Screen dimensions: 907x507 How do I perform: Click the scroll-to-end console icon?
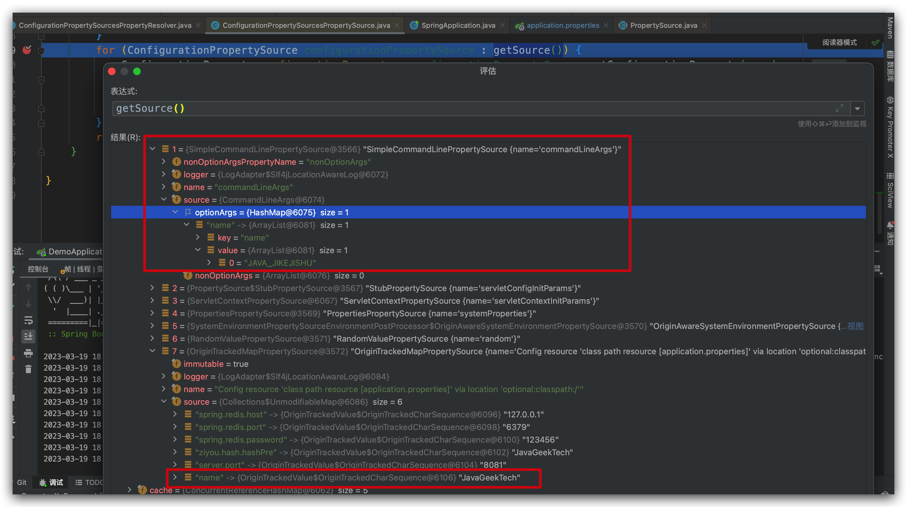(28, 336)
